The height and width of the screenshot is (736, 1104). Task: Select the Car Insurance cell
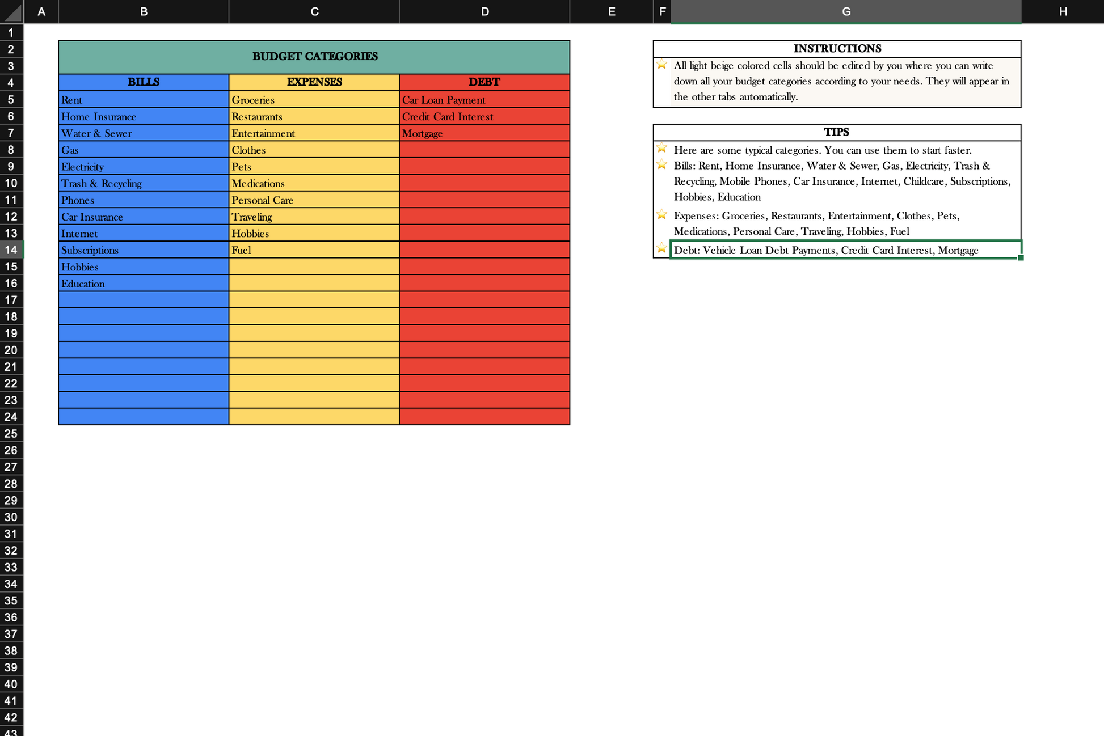pyautogui.click(x=144, y=217)
